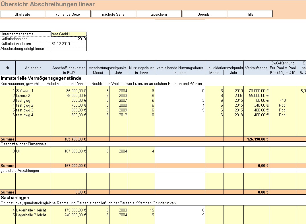This screenshot has width=306, height=224.
Task: Click the 240.000,00 € cost cell
Action: point(69,215)
